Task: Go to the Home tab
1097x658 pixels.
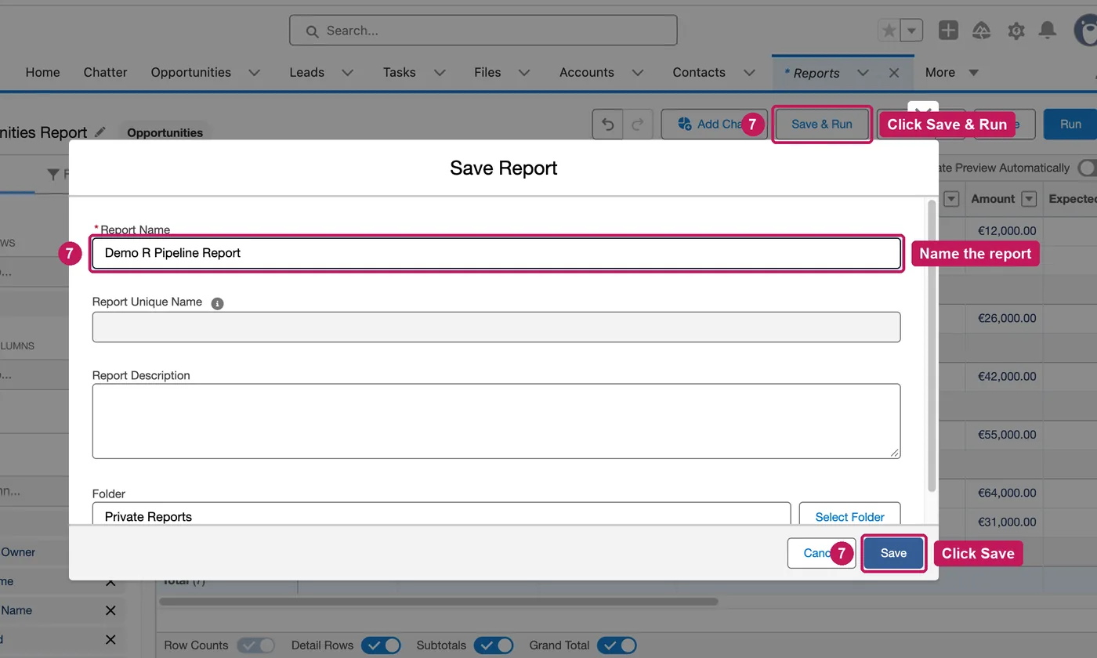Action: click(x=42, y=72)
